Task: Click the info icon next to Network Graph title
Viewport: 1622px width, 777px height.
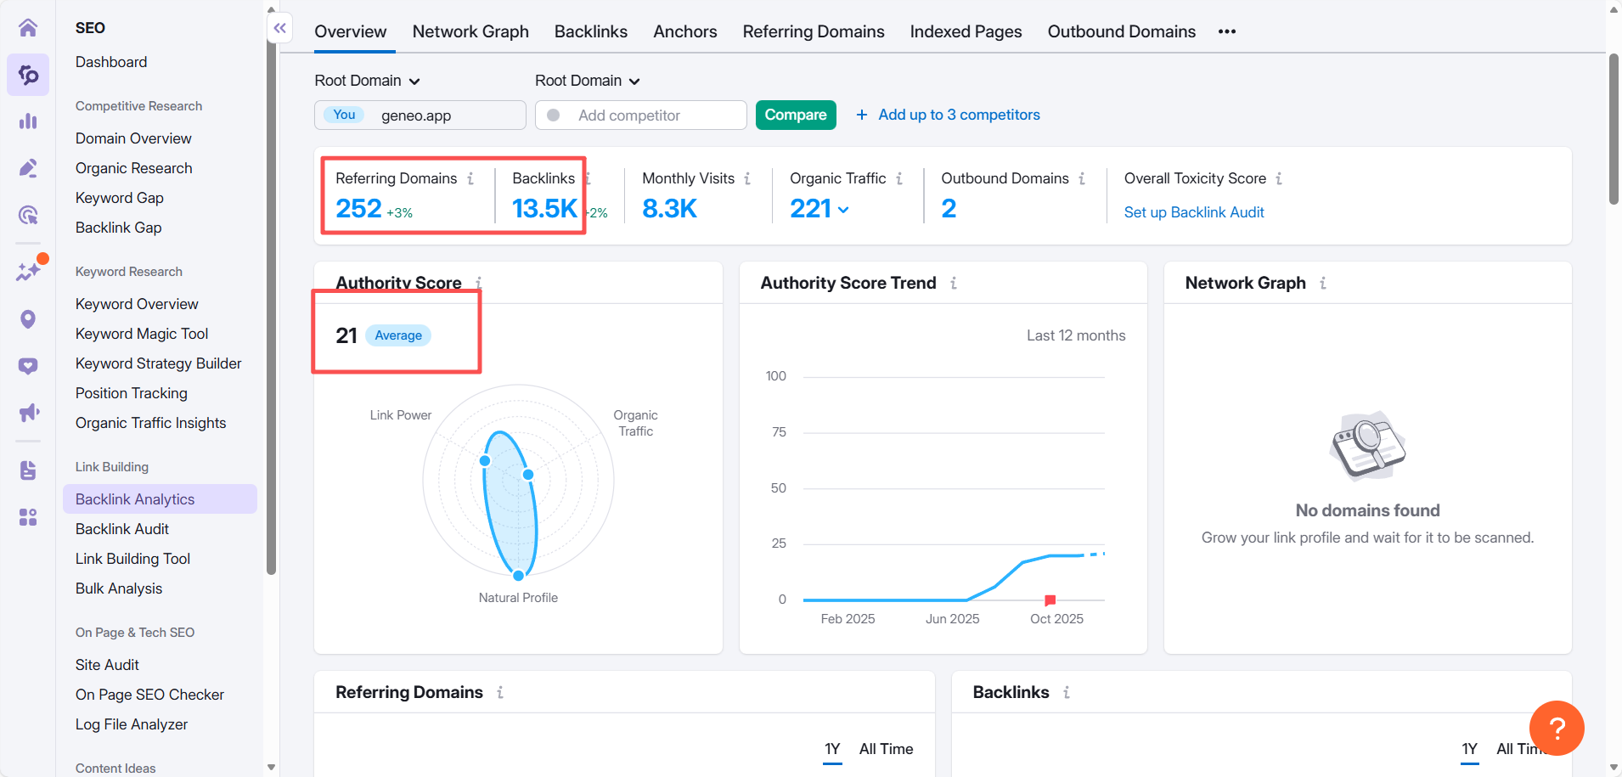Action: coord(1323,283)
